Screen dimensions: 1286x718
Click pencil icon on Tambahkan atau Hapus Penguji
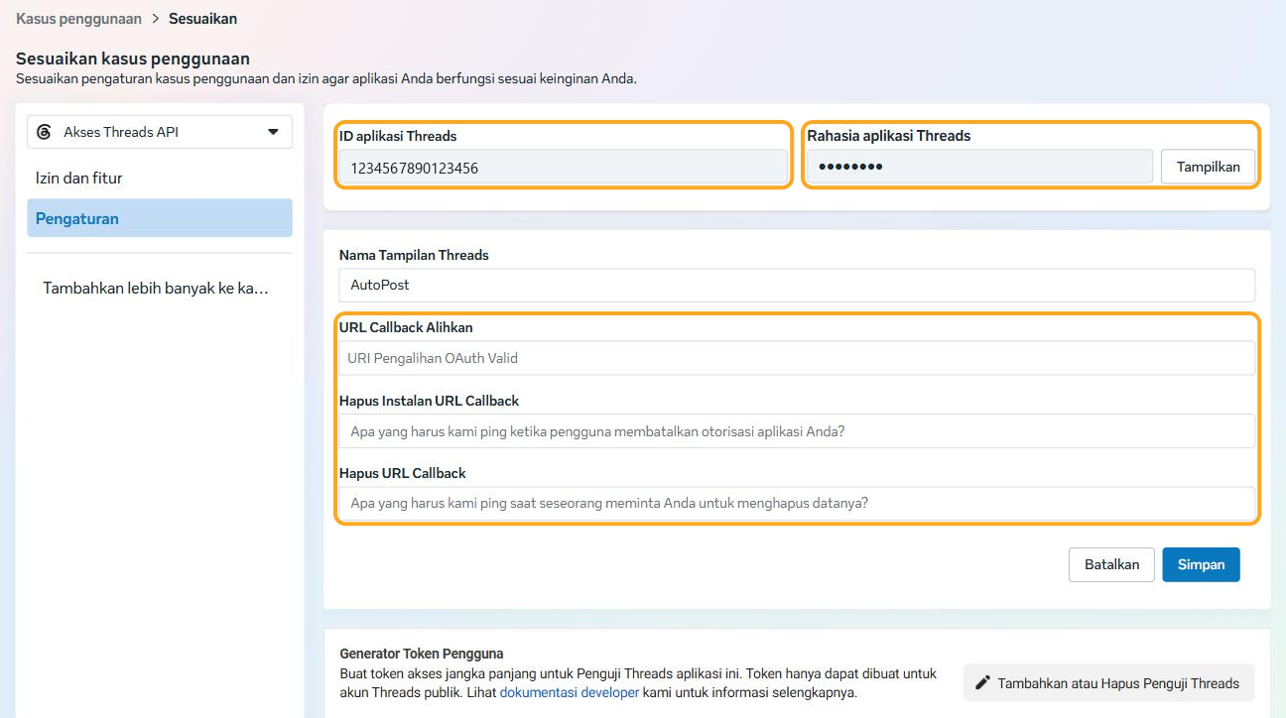click(x=983, y=683)
